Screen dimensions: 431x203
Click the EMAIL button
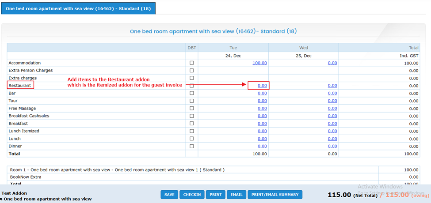(x=236, y=195)
